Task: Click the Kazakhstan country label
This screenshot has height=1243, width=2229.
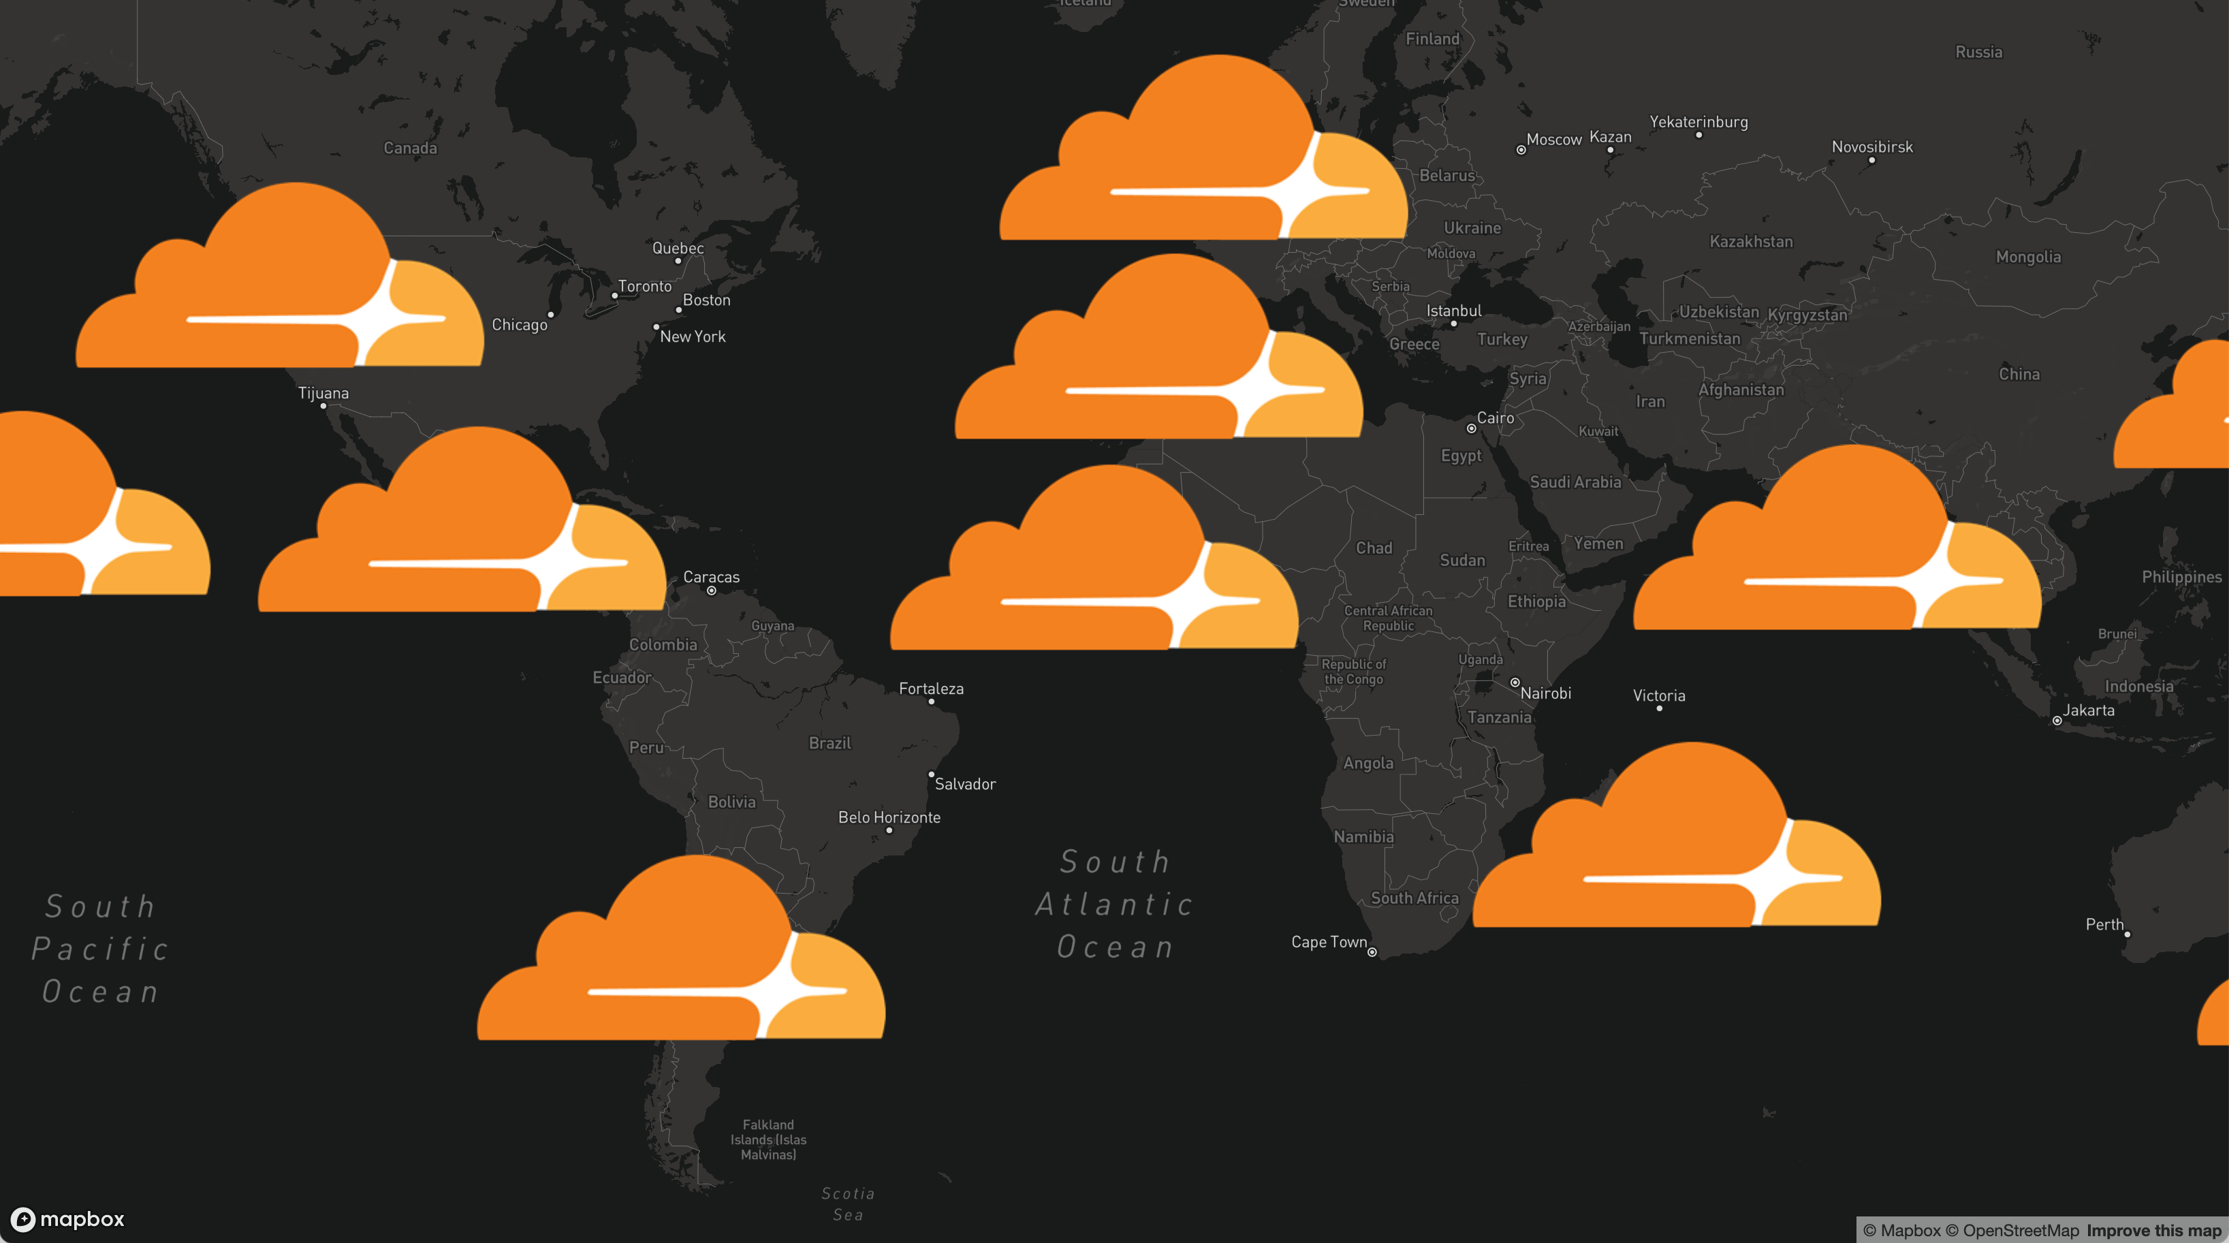Action: pos(1752,242)
